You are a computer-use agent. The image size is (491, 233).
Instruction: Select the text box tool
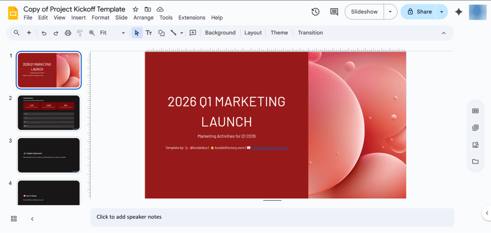click(x=149, y=33)
